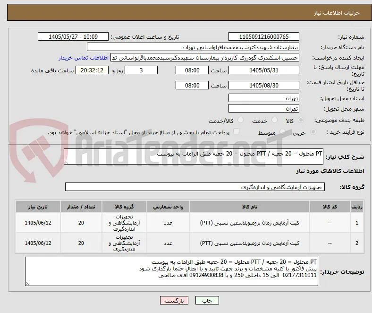Viewport: 372px width, 313px height.
Task: Click row 2 goods group cell
Action: coord(124,243)
